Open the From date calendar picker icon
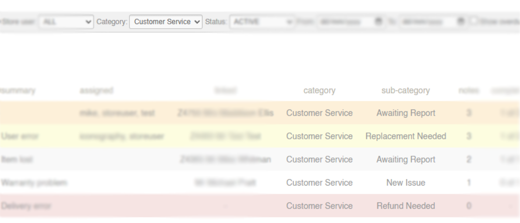Viewport: 520px width, 223px height. click(x=378, y=22)
